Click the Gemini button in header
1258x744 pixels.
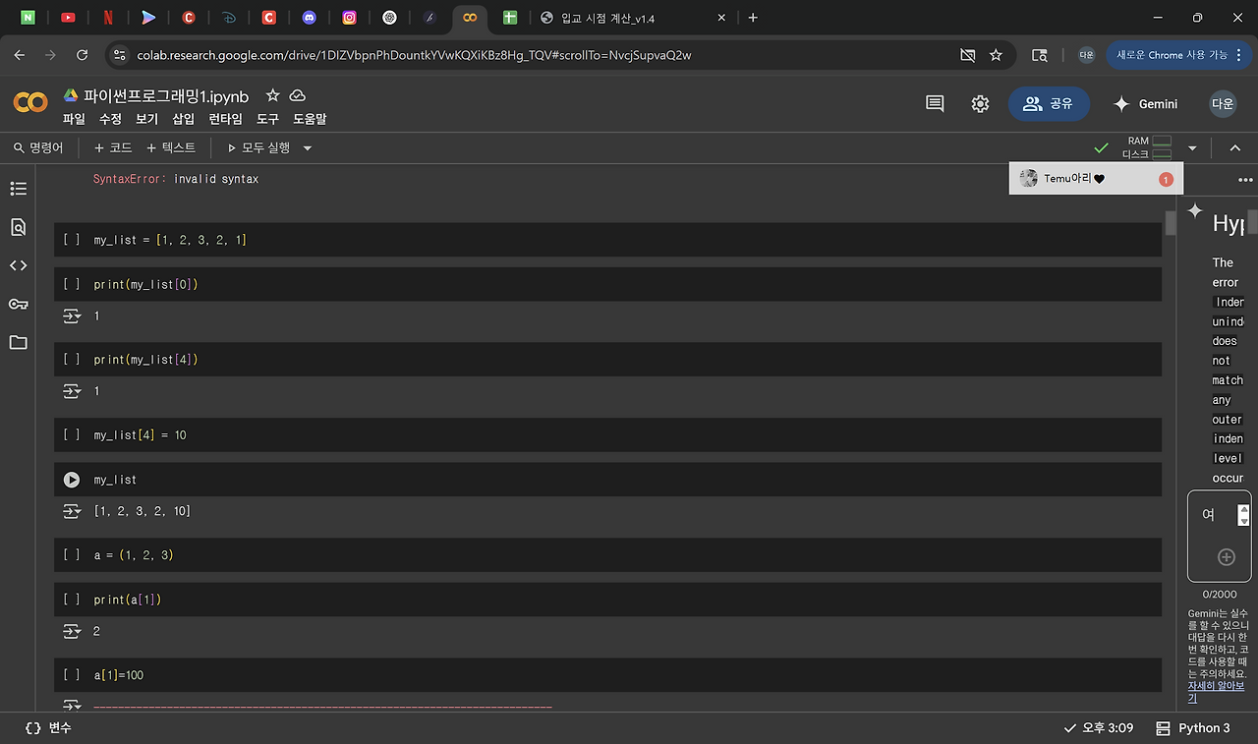1145,103
